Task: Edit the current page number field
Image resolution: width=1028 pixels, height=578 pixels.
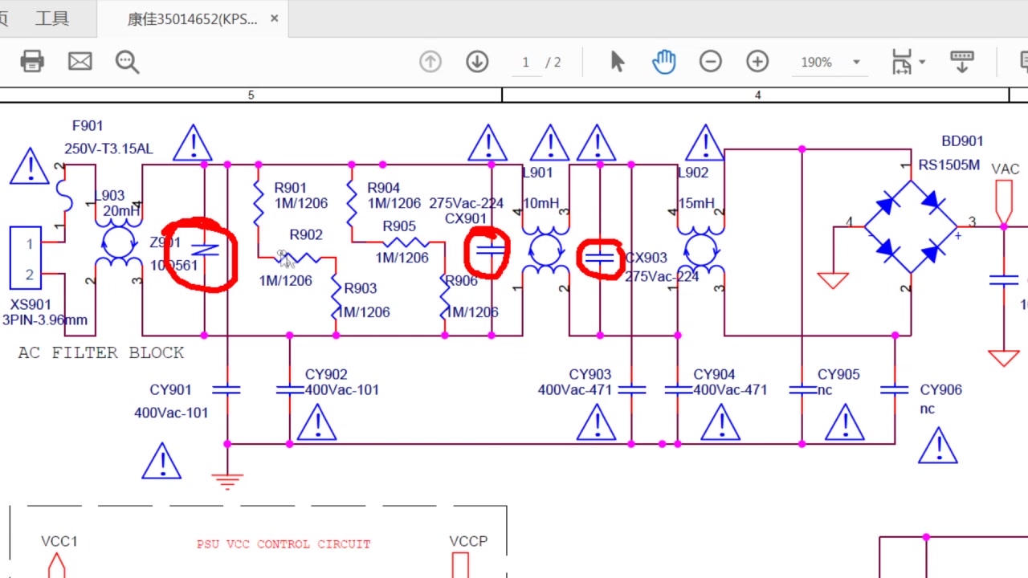Action: [526, 62]
